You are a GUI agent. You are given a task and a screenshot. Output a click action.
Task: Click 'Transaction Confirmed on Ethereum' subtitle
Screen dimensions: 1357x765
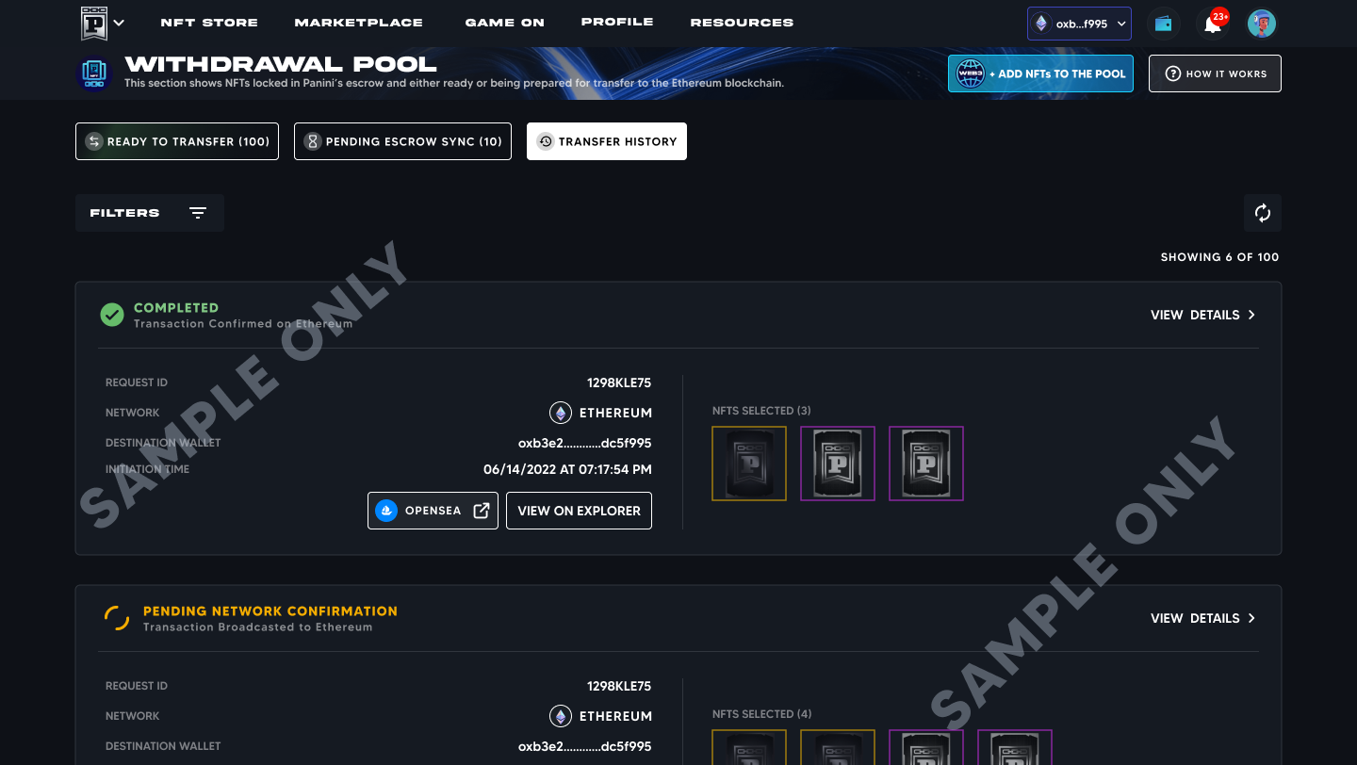tap(243, 324)
